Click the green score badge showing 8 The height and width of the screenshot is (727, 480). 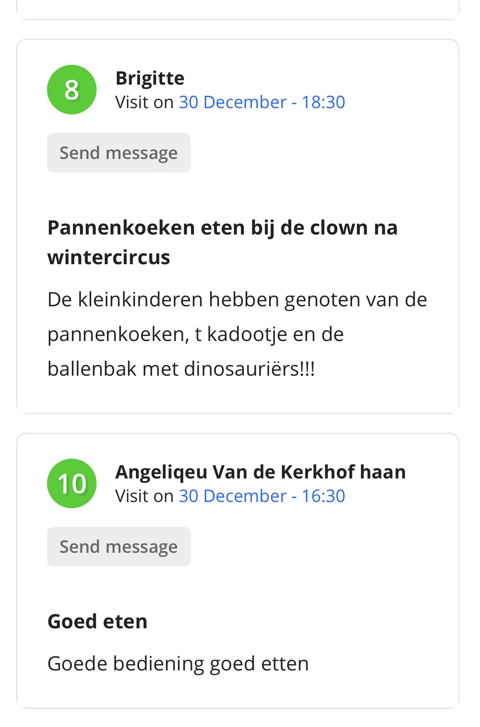(72, 90)
